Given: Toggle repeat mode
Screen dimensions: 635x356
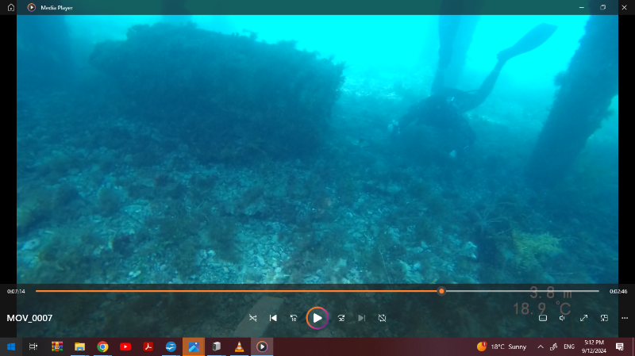Looking at the screenshot, I should click(382, 318).
